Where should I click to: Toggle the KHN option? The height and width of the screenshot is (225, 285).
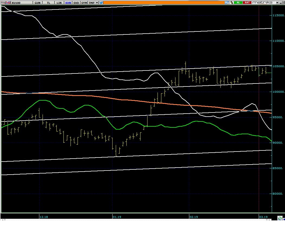tap(68, 2)
